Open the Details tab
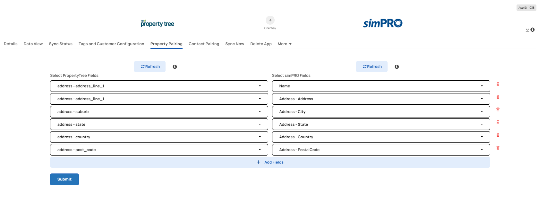The width and height of the screenshot is (539, 201). [11, 44]
